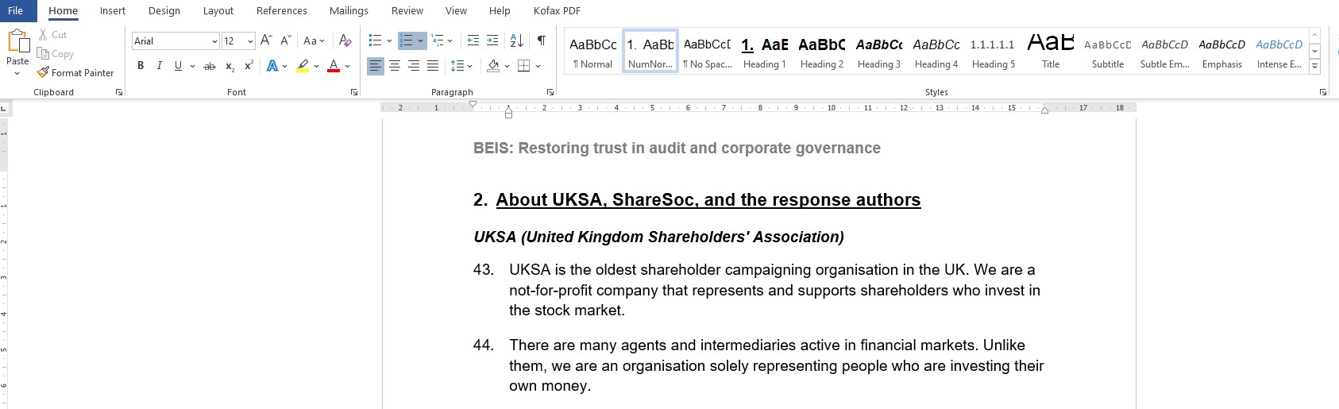
Task: Expand highlight color options arrow
Action: click(316, 66)
